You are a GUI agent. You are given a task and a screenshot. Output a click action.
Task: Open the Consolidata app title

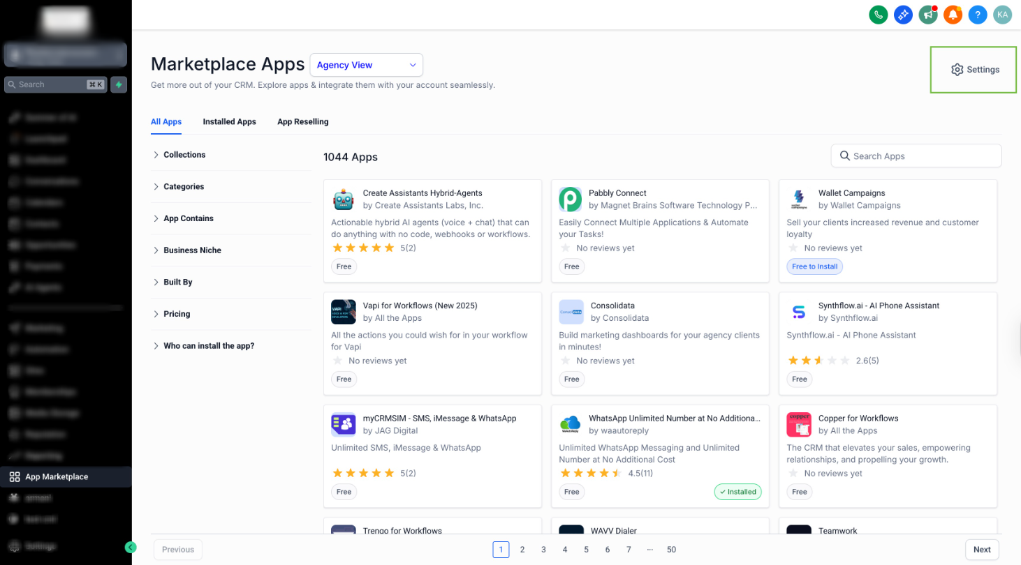tap(612, 306)
